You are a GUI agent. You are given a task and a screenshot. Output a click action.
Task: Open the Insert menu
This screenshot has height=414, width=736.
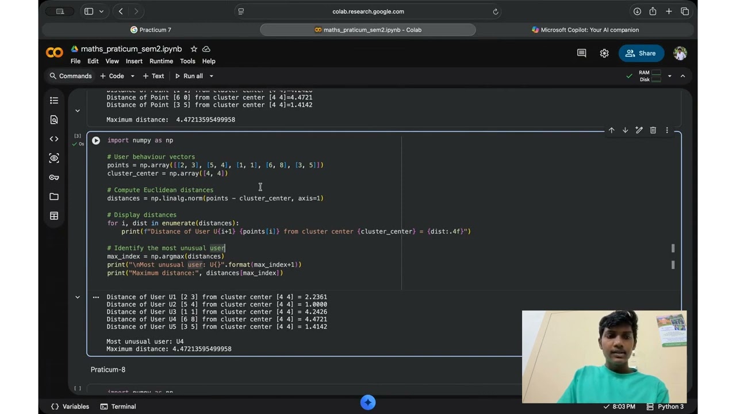click(x=134, y=61)
